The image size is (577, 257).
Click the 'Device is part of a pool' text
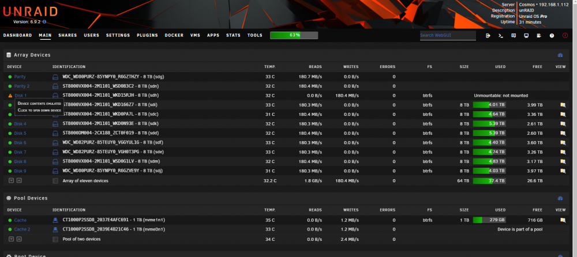click(520, 229)
